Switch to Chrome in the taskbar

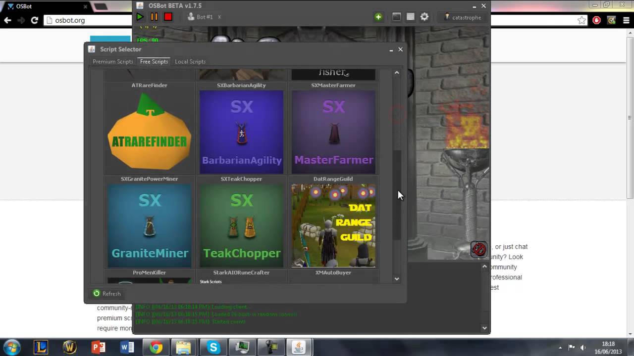click(156, 348)
